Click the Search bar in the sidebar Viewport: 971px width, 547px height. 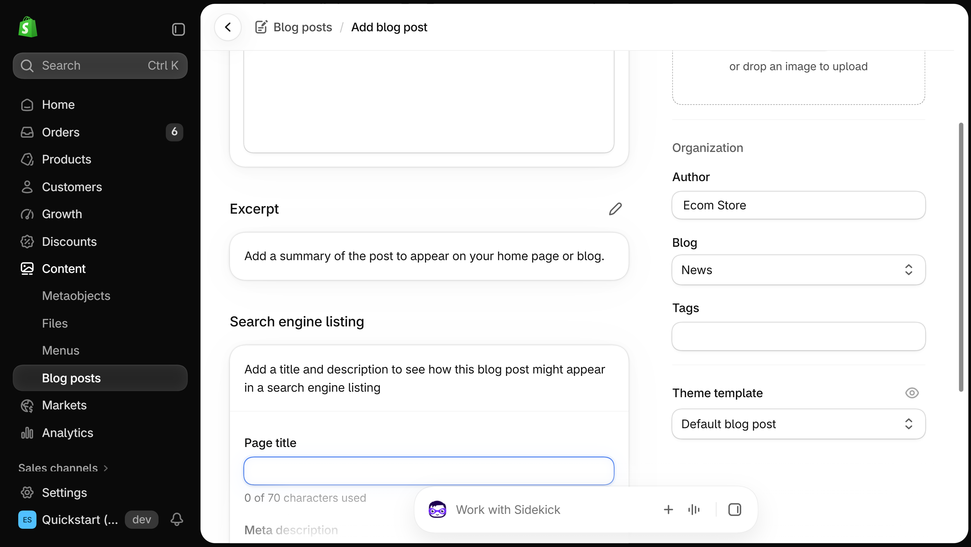point(100,65)
